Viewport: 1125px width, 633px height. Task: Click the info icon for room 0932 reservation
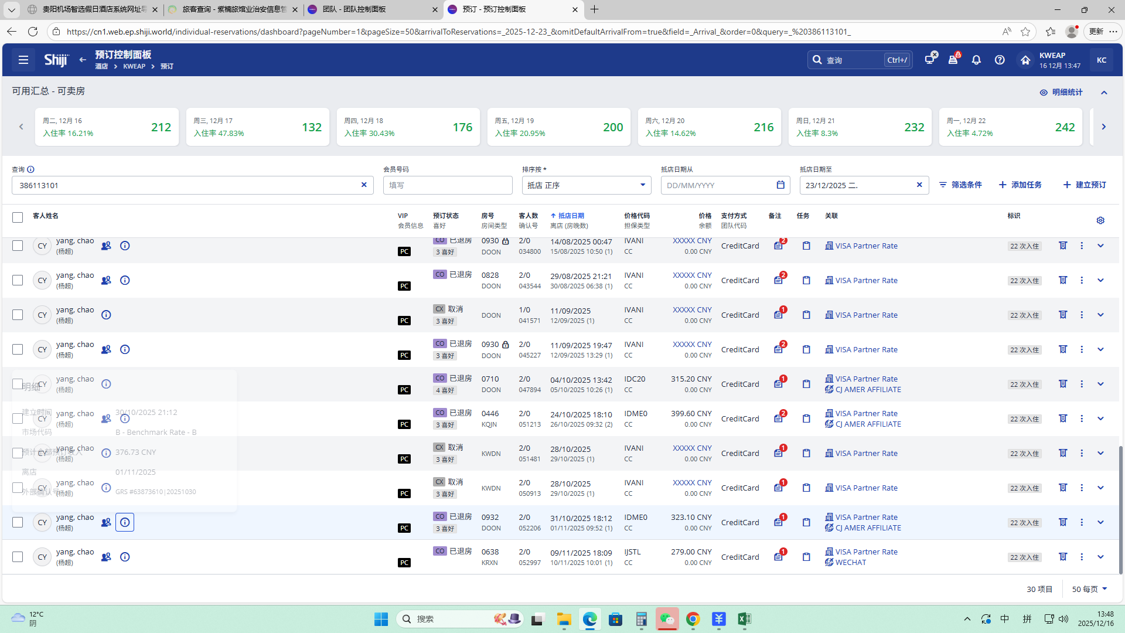point(125,522)
